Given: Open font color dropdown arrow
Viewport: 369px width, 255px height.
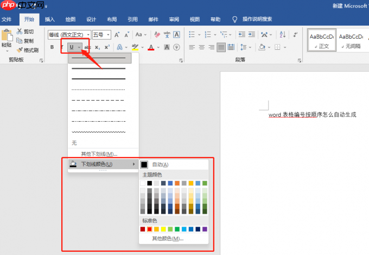Looking at the screenshot, I should [158, 47].
